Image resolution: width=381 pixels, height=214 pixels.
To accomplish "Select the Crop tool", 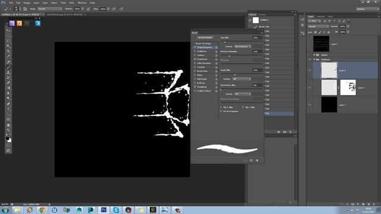I will pos(8,51).
